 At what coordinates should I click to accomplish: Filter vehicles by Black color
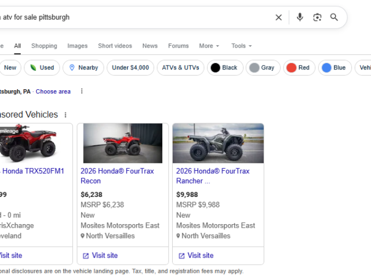(x=225, y=68)
